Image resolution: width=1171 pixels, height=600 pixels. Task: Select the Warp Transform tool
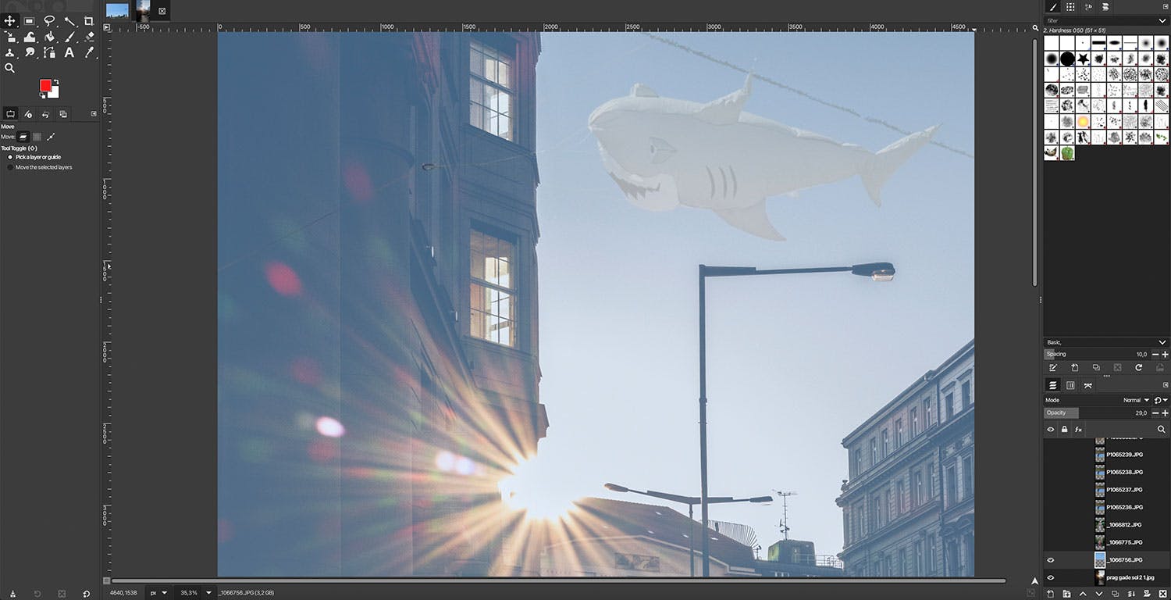click(30, 37)
